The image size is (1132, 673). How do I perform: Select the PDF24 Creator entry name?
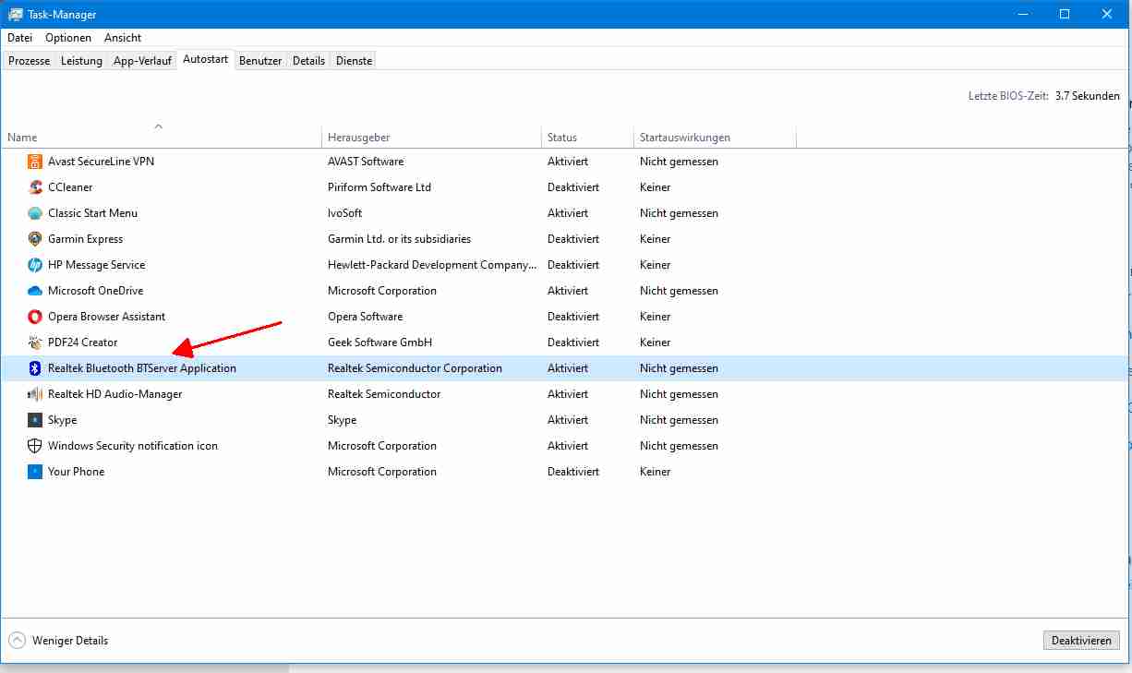(82, 343)
